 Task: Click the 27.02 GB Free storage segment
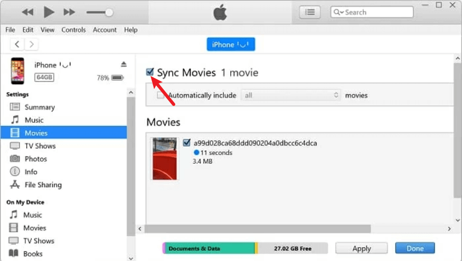pyautogui.click(x=293, y=248)
